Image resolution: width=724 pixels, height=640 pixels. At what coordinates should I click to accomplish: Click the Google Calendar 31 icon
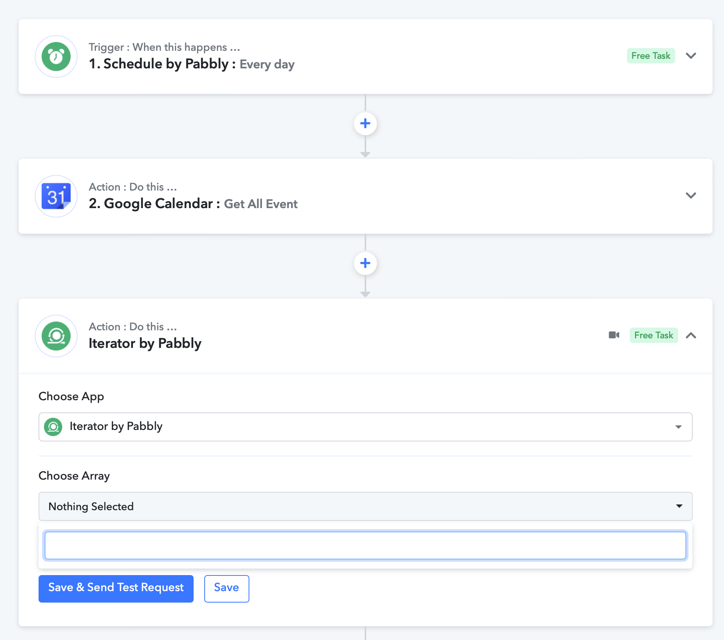tap(56, 196)
